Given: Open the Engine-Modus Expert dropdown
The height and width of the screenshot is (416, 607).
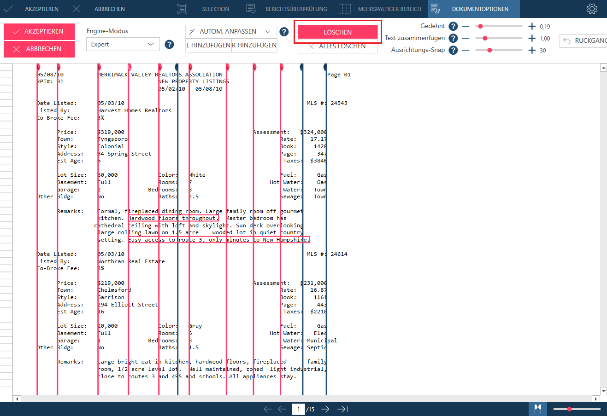Looking at the screenshot, I should (x=123, y=44).
